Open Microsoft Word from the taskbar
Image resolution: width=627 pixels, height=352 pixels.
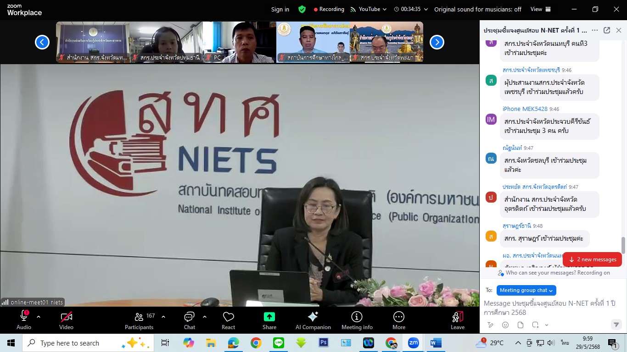tap(436, 343)
